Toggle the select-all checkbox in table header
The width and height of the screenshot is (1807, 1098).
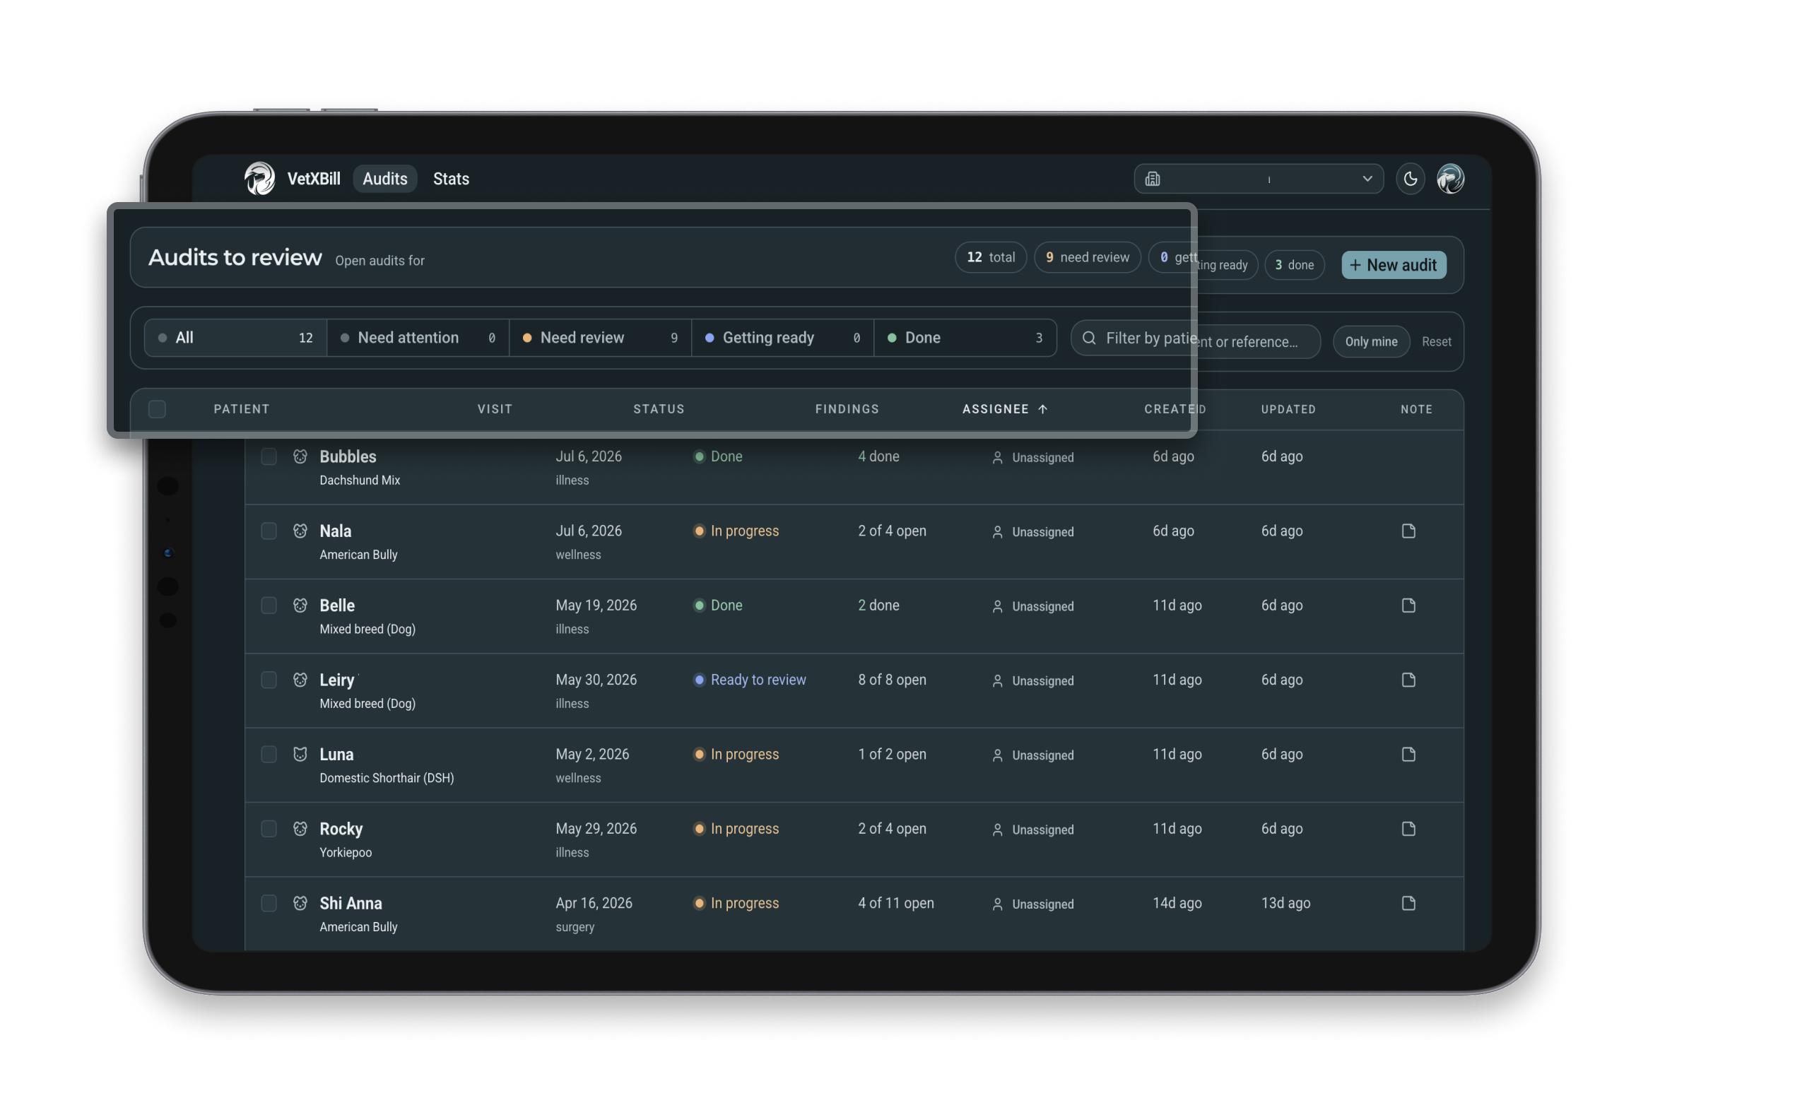coord(157,409)
